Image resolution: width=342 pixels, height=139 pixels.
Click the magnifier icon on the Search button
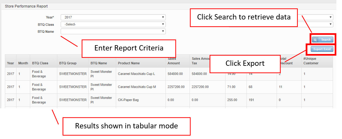(x=315, y=40)
